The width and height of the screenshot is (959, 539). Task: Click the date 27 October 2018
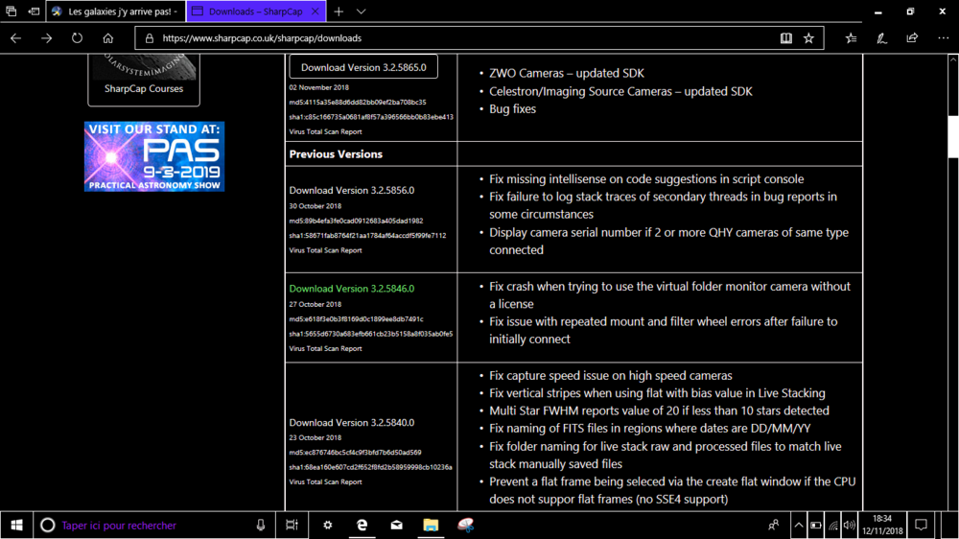click(x=315, y=304)
